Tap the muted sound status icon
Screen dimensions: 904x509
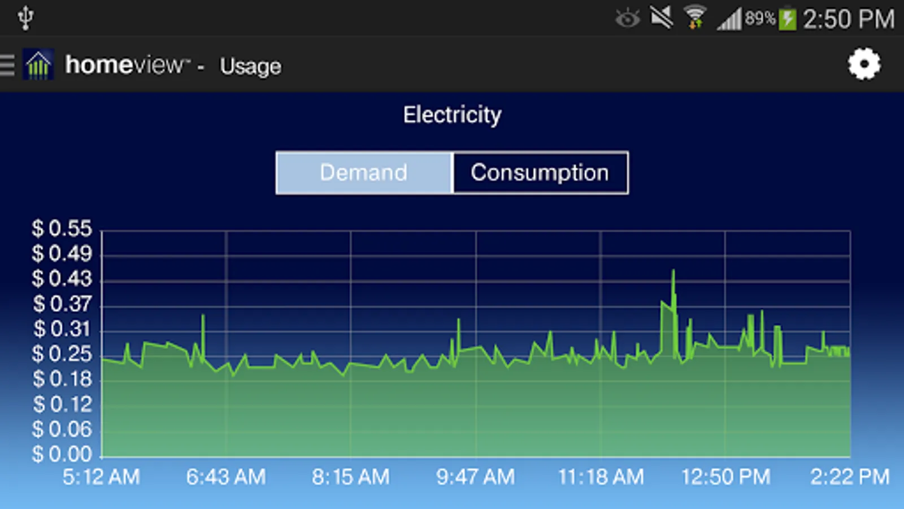pos(661,18)
